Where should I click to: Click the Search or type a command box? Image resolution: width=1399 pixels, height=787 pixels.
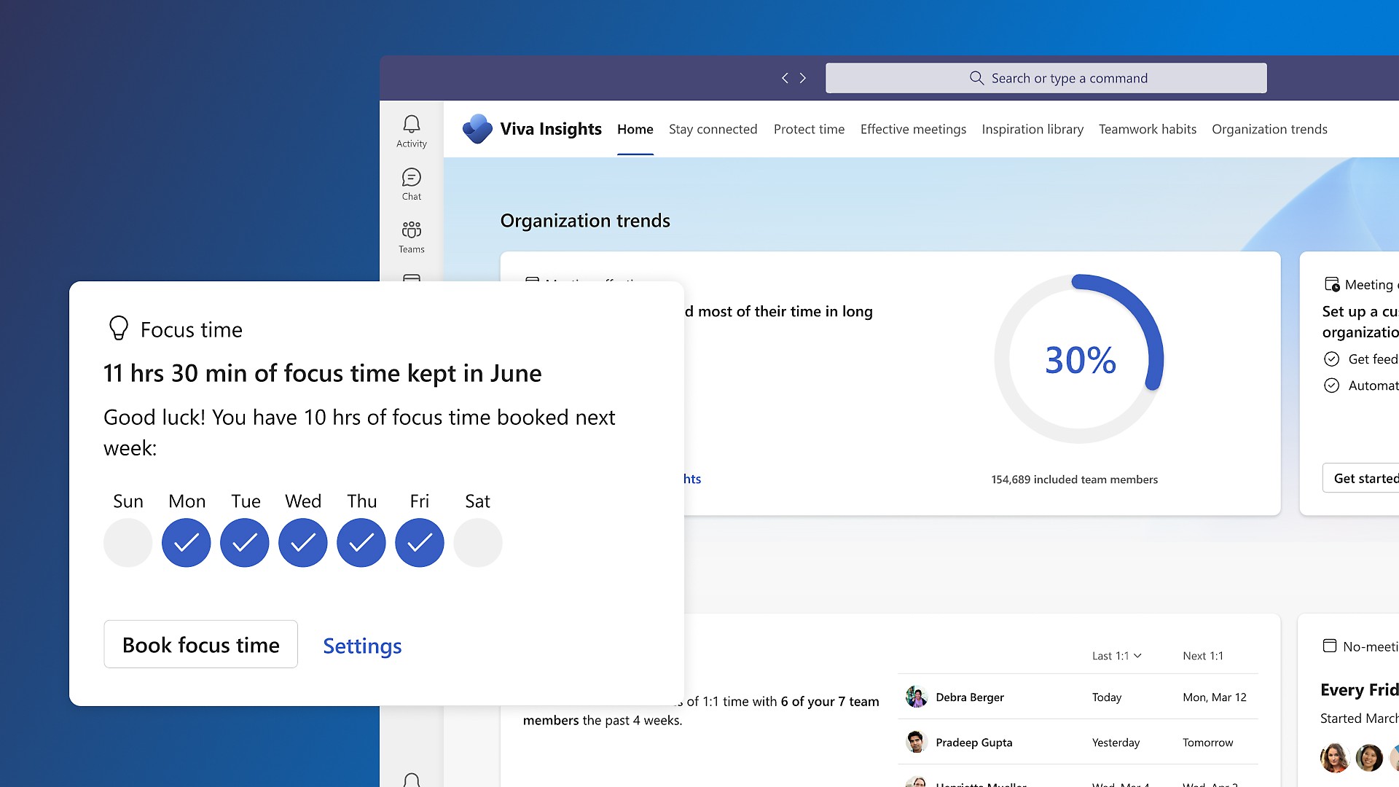pos(1046,78)
